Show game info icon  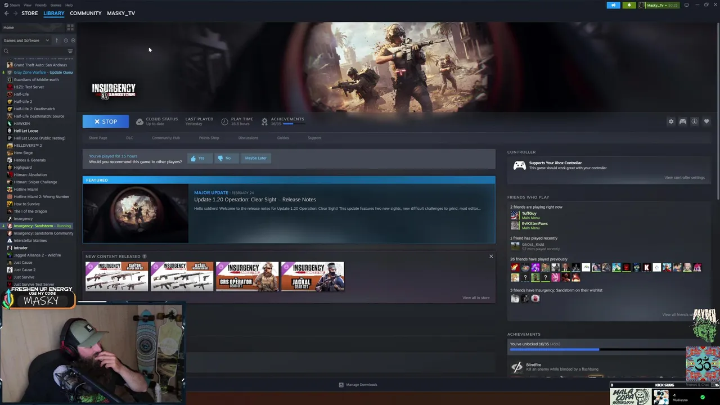(x=695, y=121)
